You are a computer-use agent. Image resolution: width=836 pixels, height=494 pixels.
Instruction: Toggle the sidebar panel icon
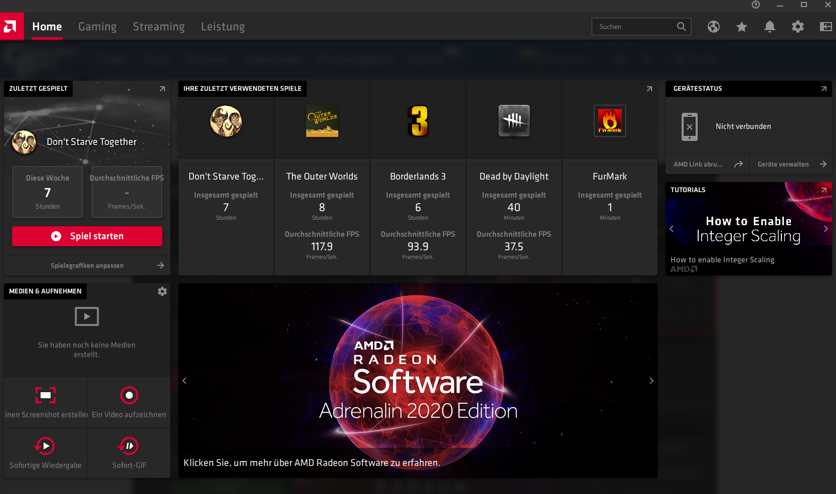826,27
